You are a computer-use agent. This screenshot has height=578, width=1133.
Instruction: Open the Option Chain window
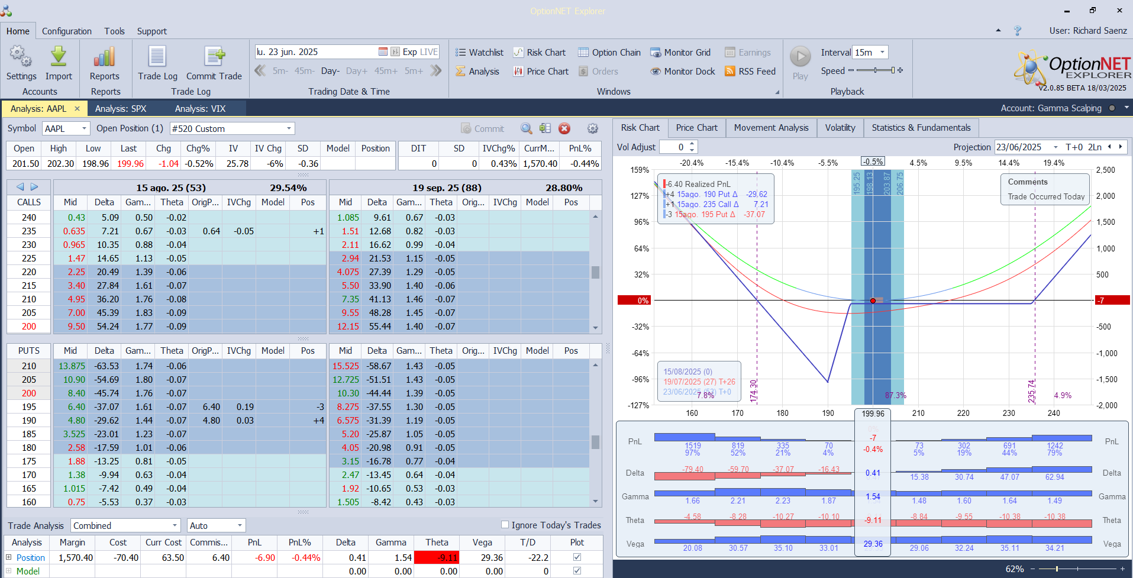[609, 53]
